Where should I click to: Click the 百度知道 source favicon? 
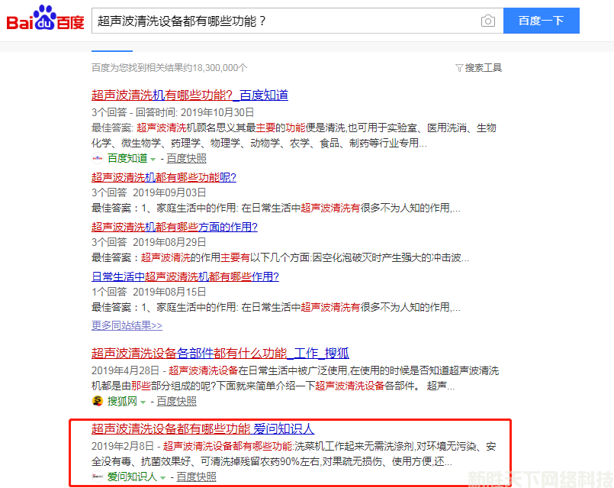[98, 158]
